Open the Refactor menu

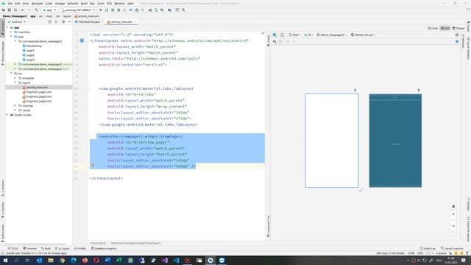coord(73,3)
